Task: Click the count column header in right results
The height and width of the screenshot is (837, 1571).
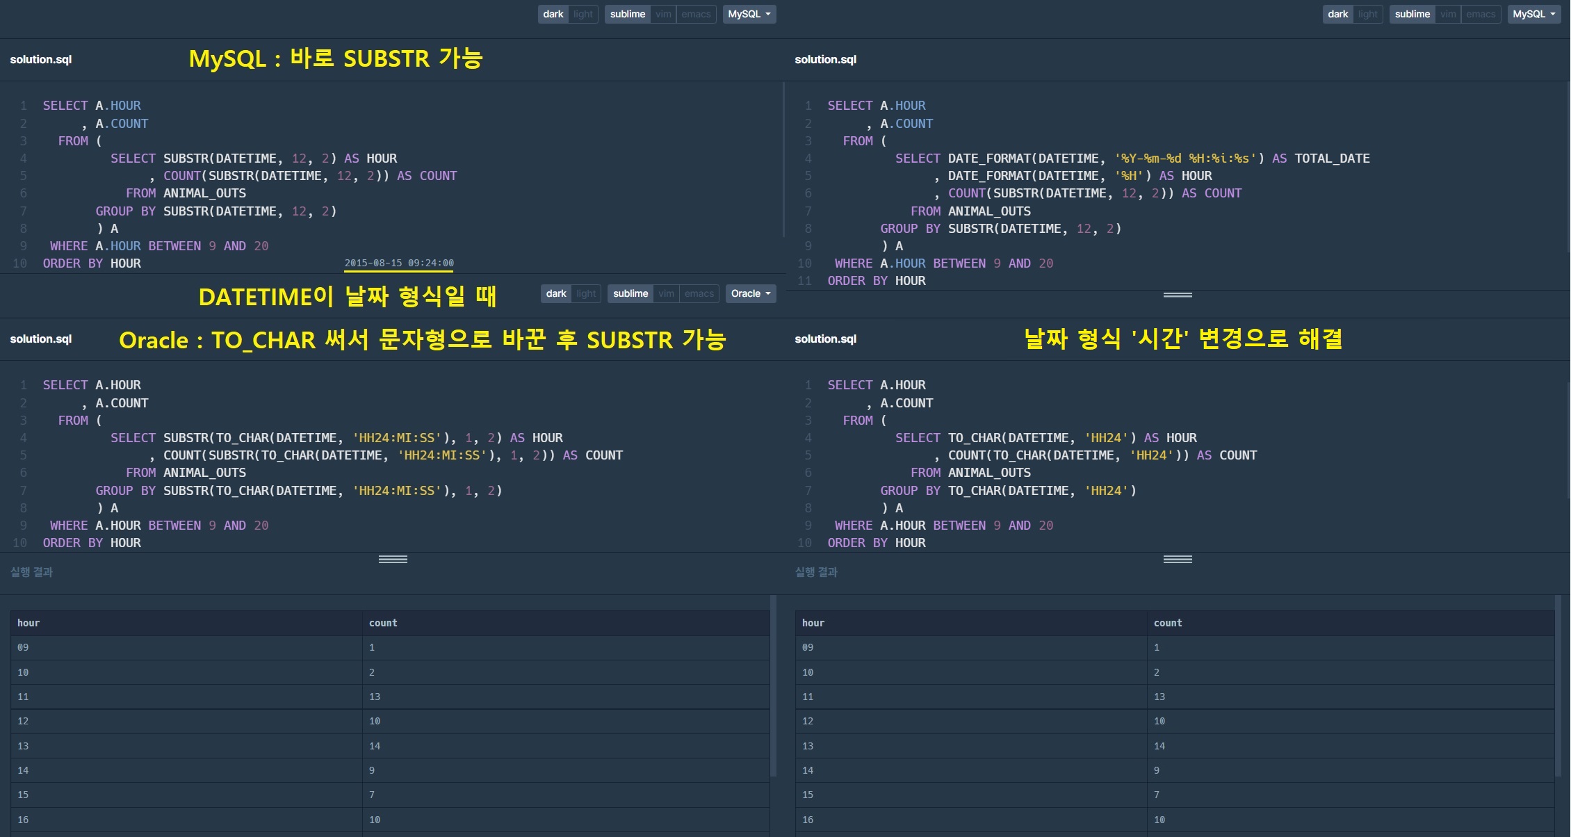Action: 1168,623
